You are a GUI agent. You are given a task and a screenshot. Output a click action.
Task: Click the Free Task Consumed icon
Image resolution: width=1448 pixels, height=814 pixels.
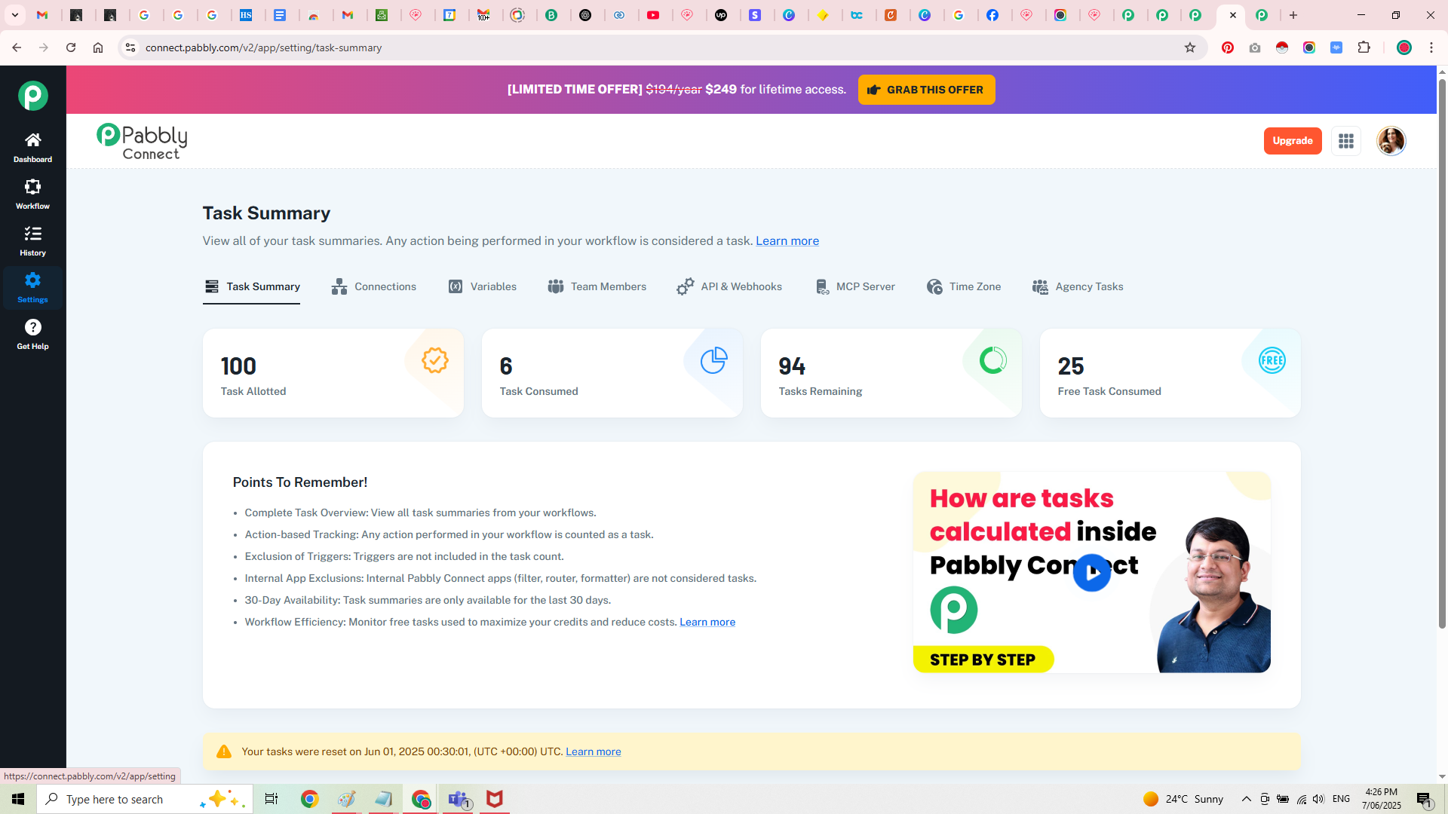tap(1272, 360)
